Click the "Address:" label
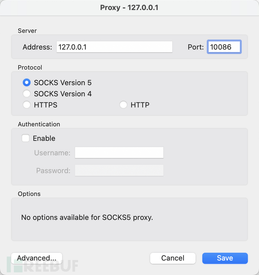This screenshot has height=275, width=259. point(37,47)
